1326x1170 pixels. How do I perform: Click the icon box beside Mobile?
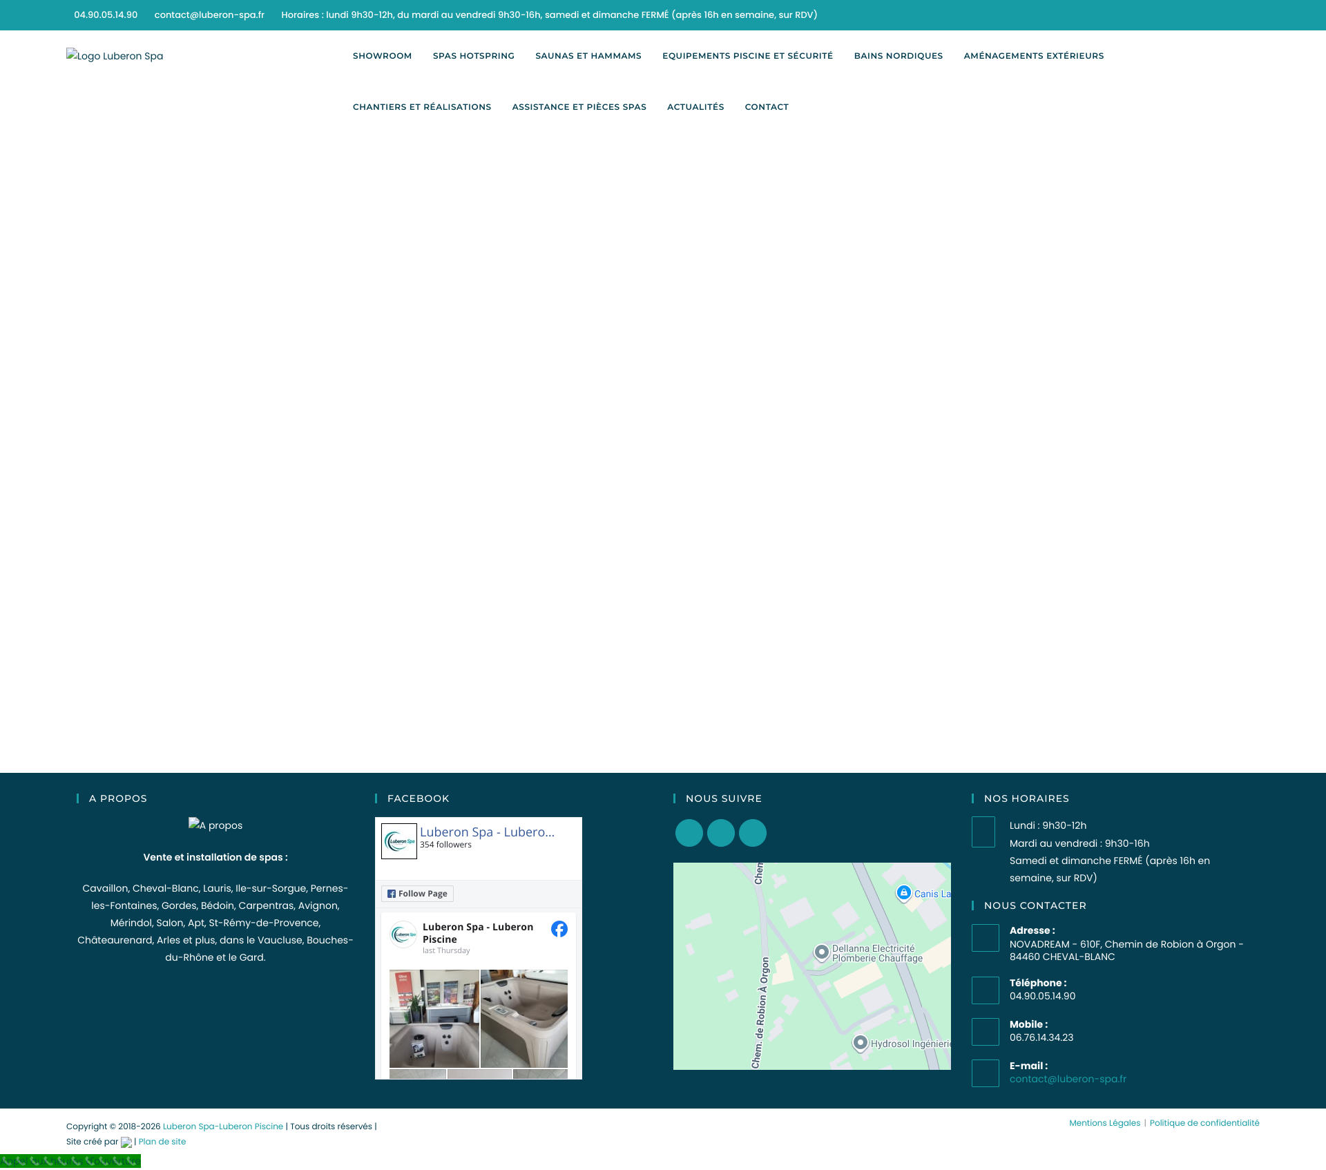click(986, 1032)
